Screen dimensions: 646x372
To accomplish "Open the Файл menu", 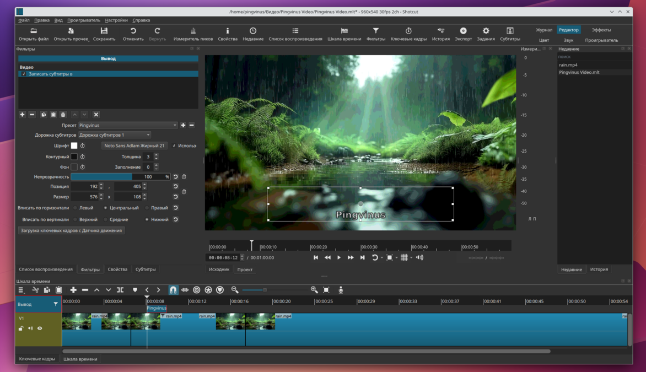I will [24, 20].
